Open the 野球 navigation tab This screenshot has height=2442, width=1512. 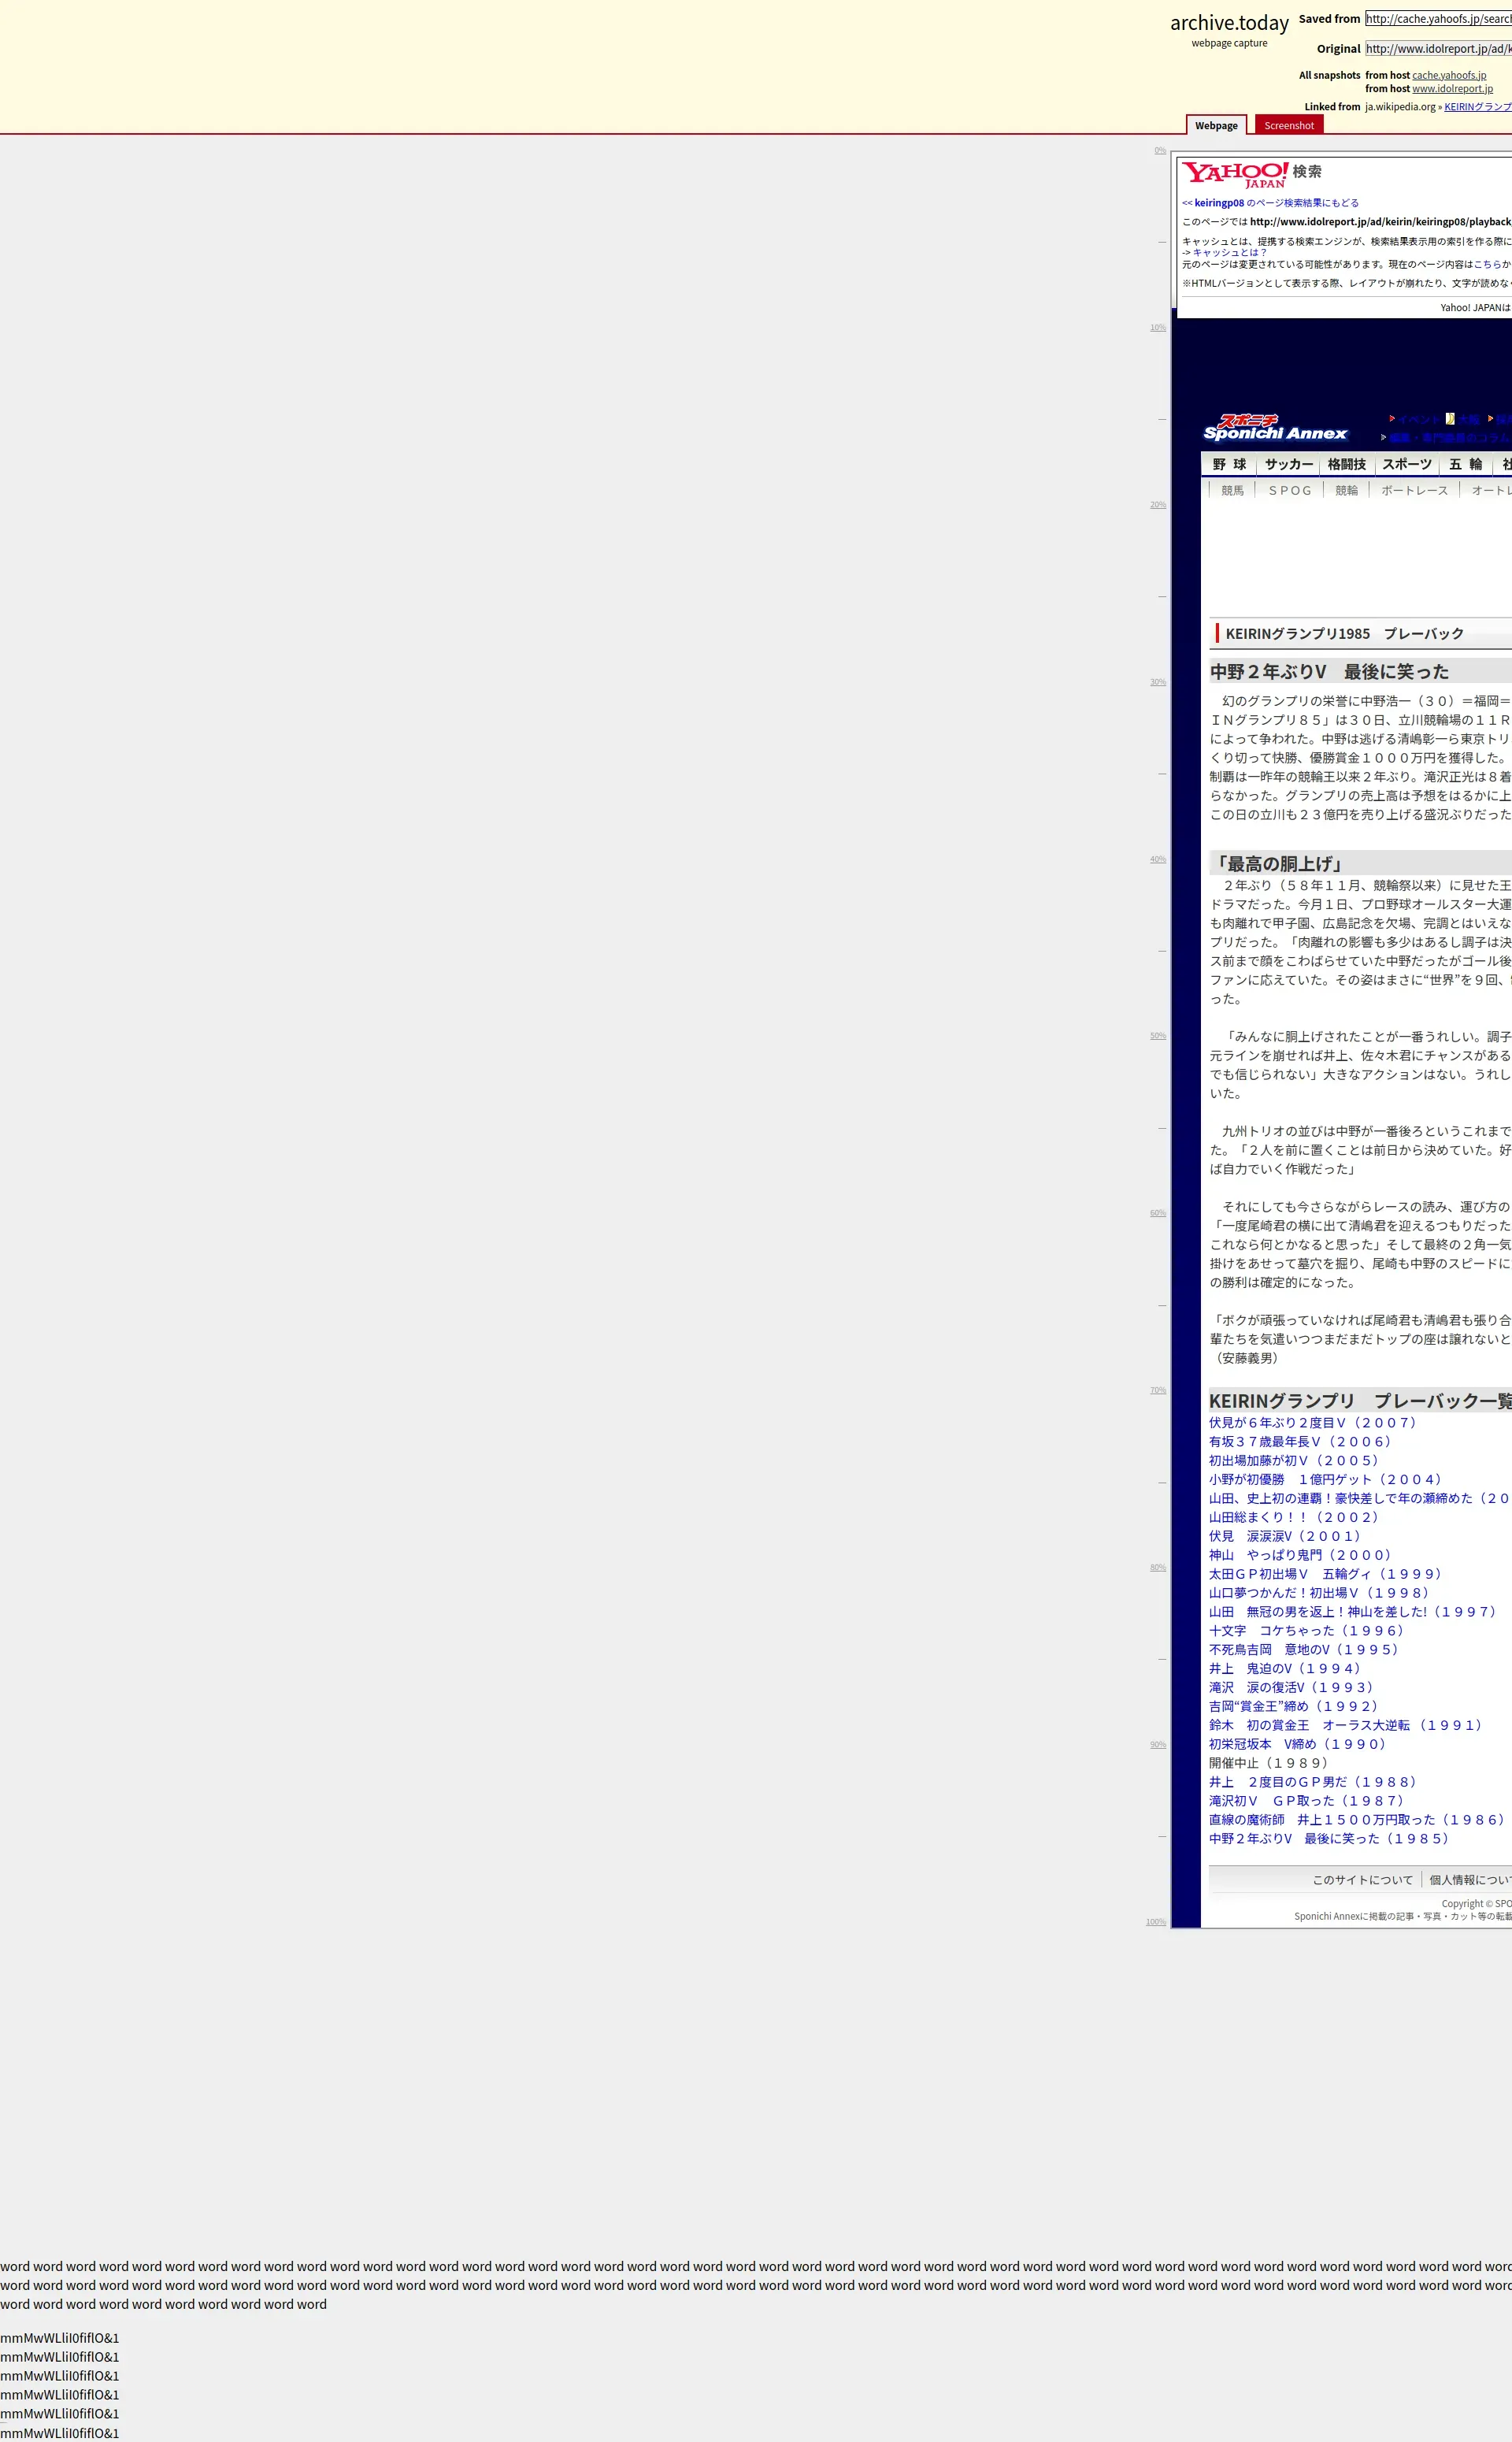1229,464
